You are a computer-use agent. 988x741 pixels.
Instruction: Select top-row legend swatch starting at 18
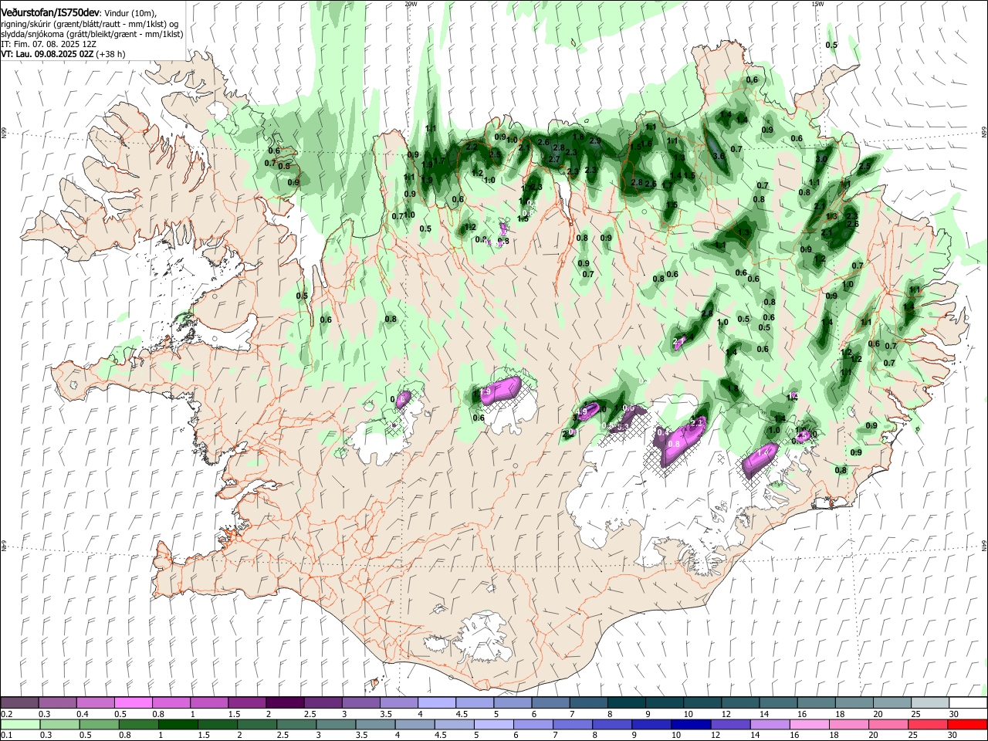854,703
